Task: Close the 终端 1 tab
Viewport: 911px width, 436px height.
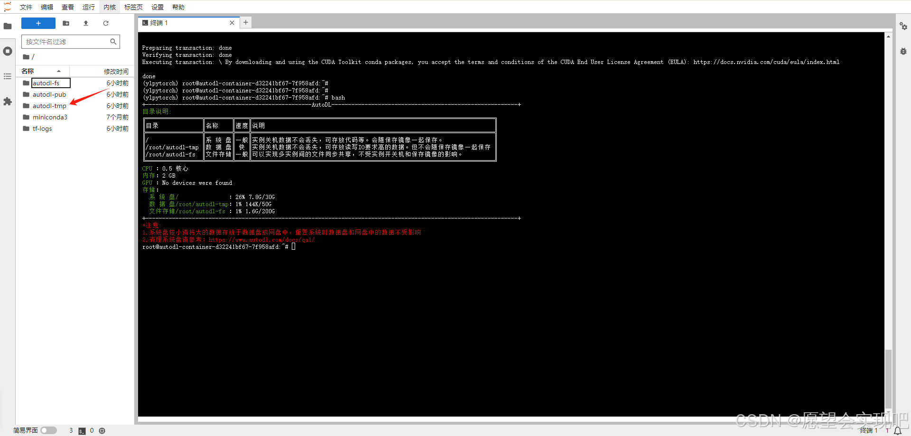Action: coord(232,23)
